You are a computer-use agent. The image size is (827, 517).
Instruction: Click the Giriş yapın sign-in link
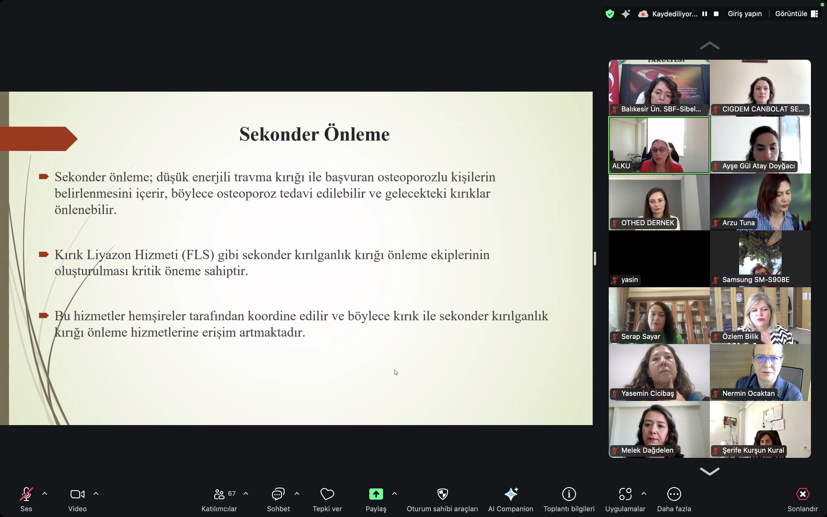coord(745,14)
